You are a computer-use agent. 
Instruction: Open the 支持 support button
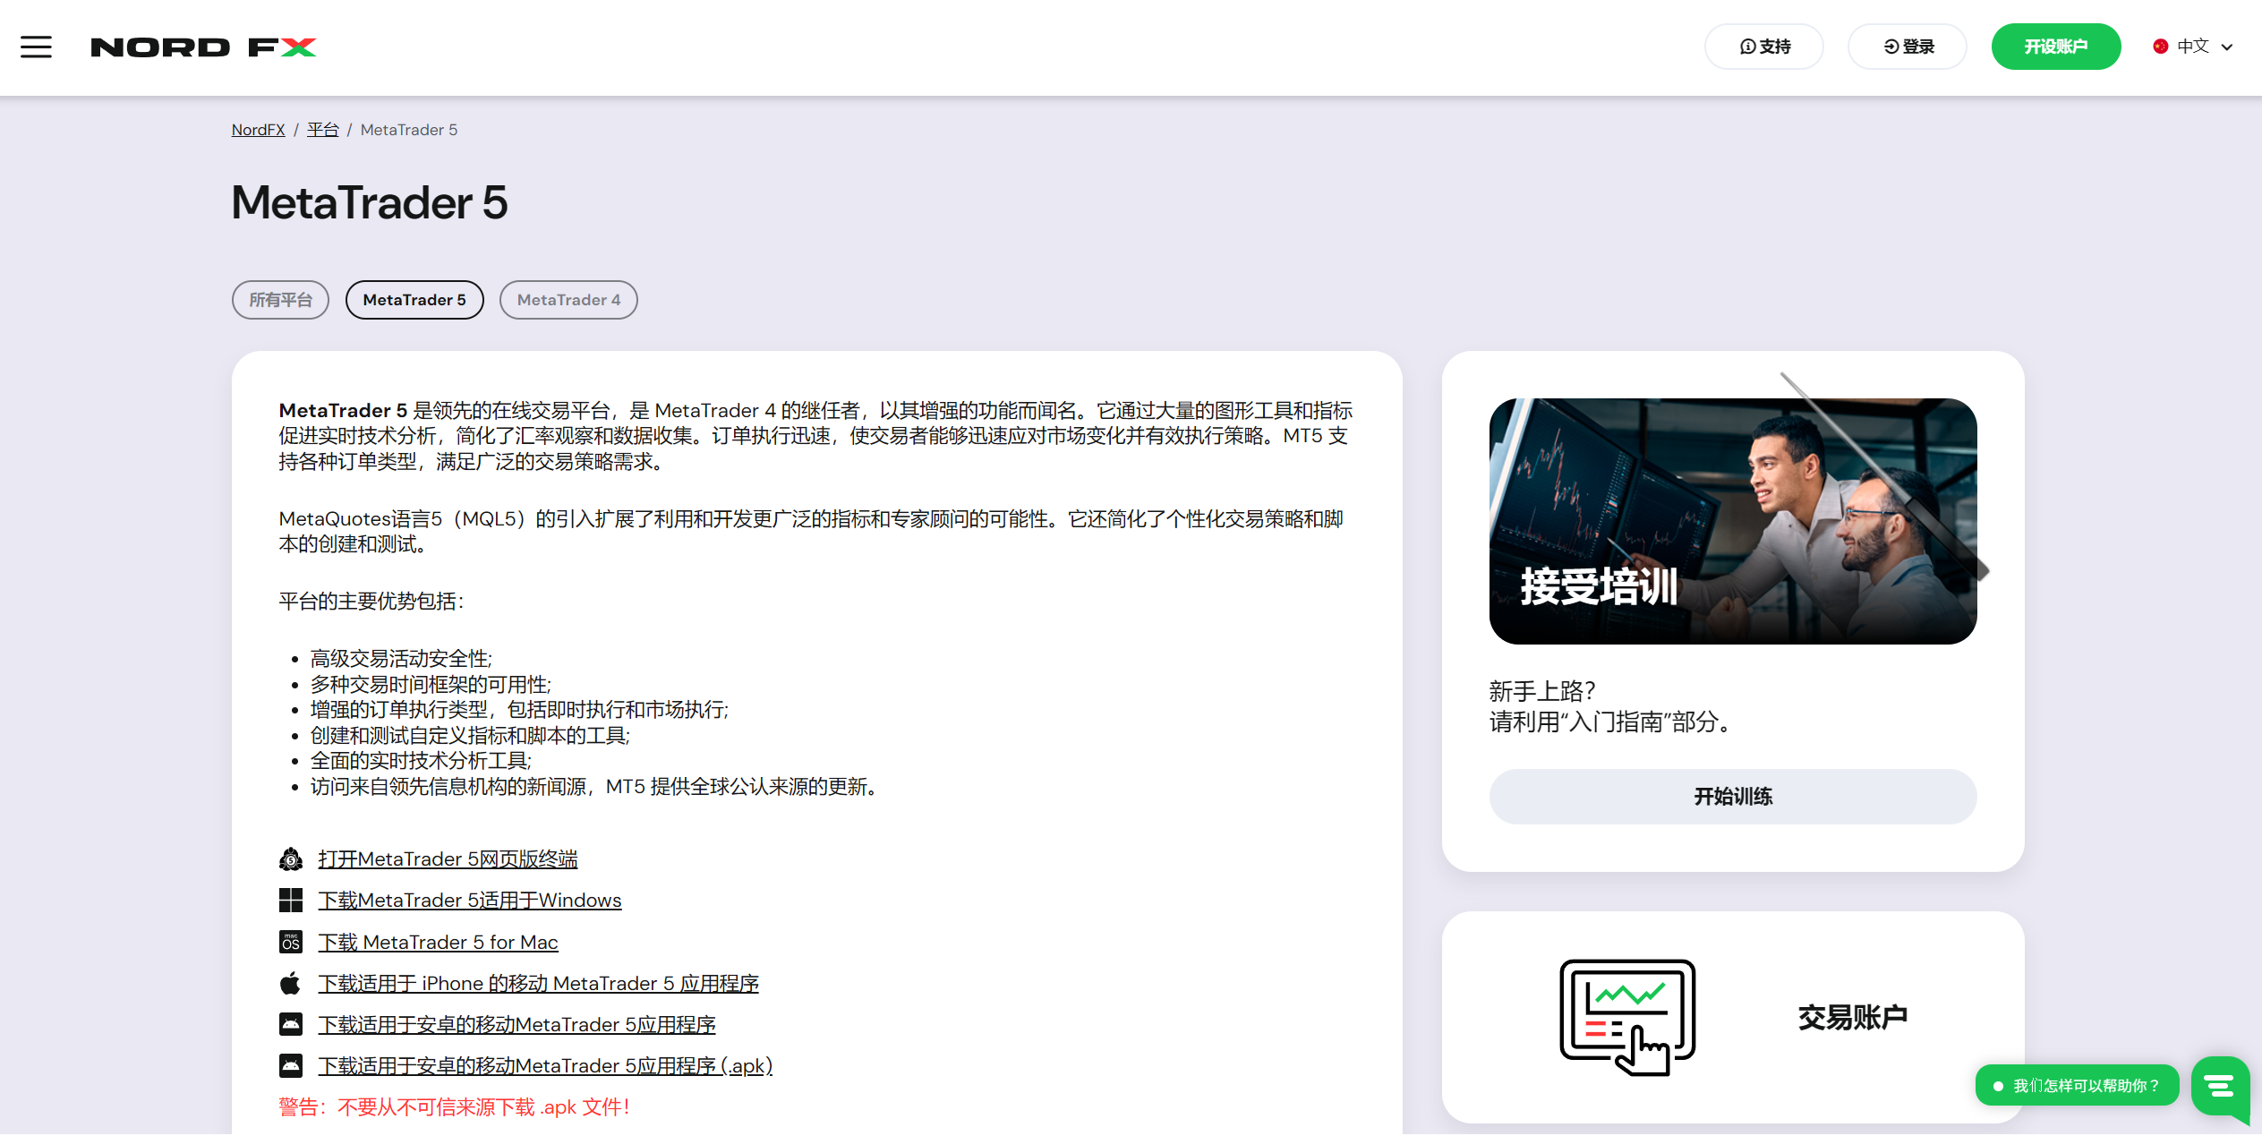point(1764,47)
